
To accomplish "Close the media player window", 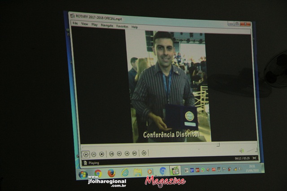I will tap(245, 24).
